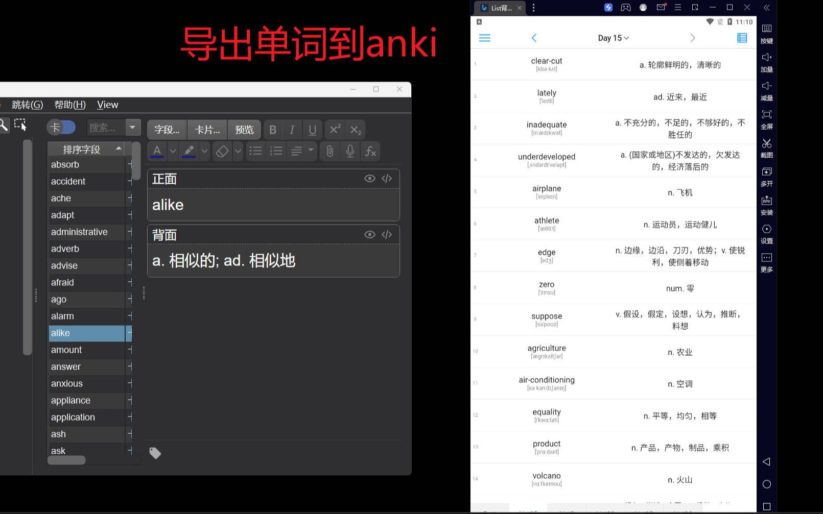The height and width of the screenshot is (514, 823).
Task: Attach a media file with paperclip icon
Action: click(330, 151)
